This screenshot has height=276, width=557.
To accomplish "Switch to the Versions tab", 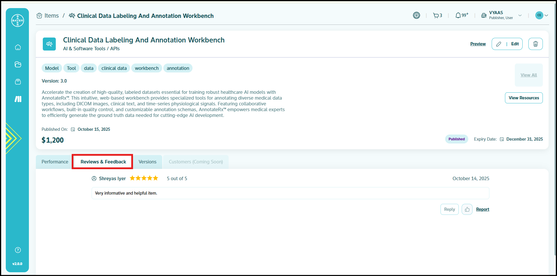I will coord(147,162).
